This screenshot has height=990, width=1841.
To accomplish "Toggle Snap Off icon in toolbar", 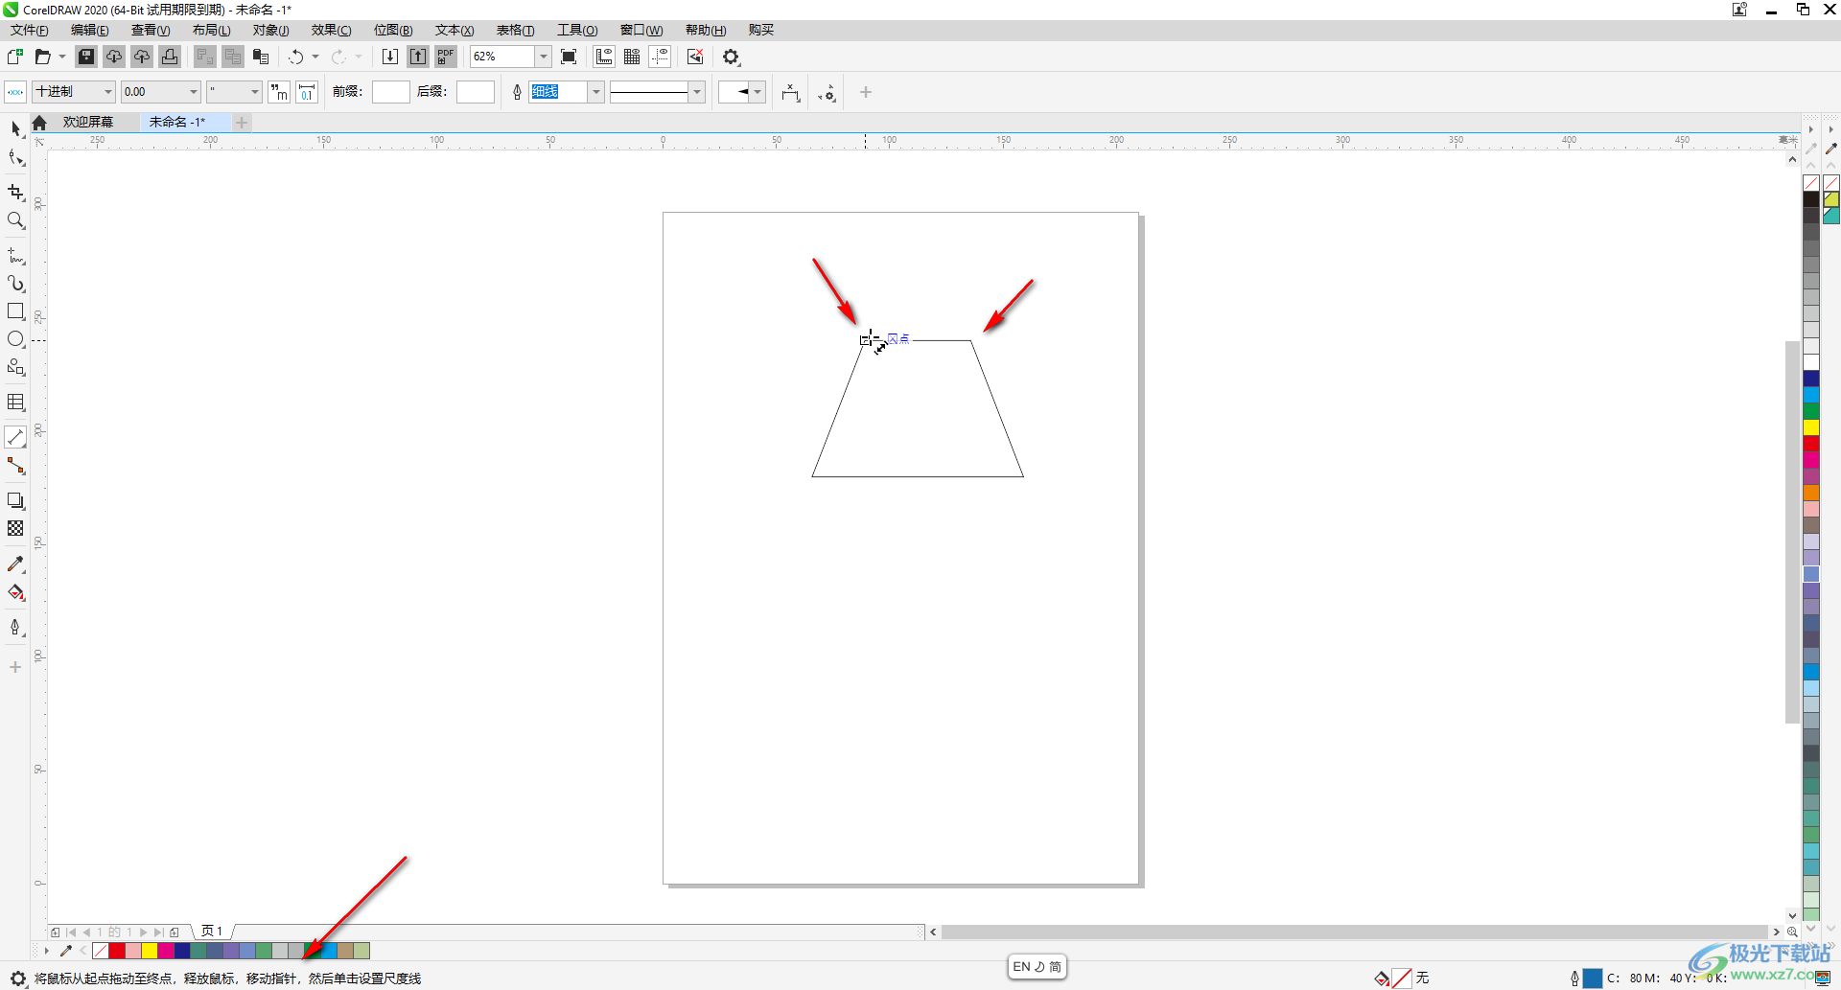I will click(695, 57).
